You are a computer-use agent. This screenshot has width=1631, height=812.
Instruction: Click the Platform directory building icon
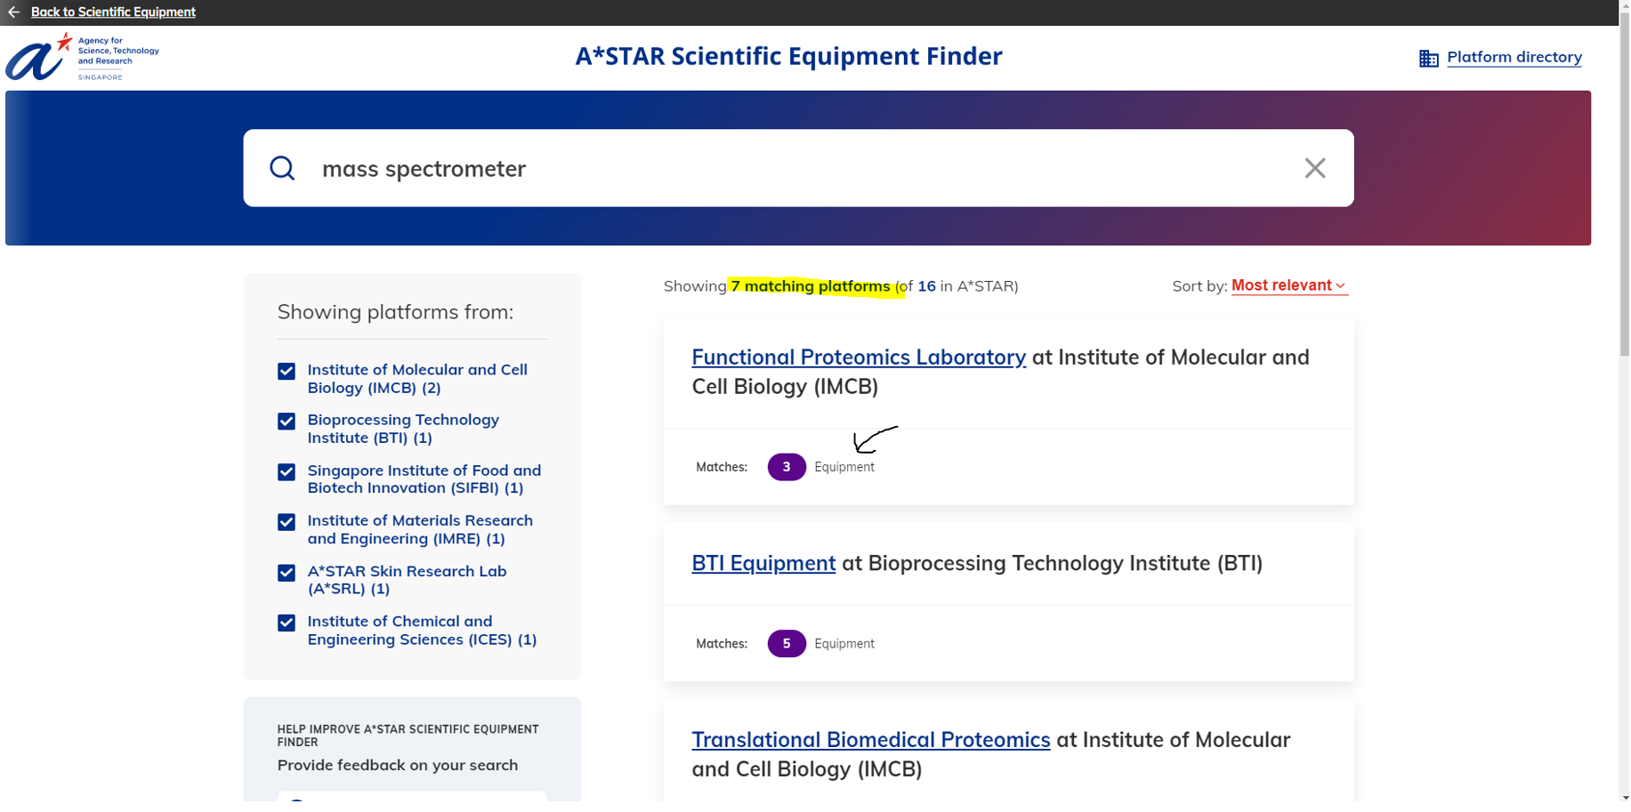click(1428, 59)
